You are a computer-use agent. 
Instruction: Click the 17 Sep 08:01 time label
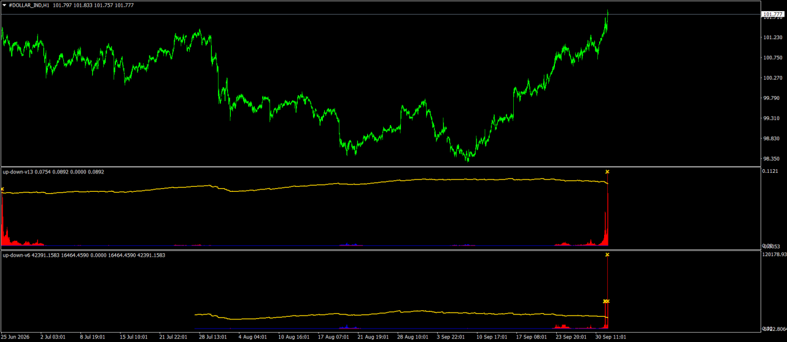tap(532, 336)
